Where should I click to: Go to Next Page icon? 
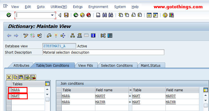(133, 15)
